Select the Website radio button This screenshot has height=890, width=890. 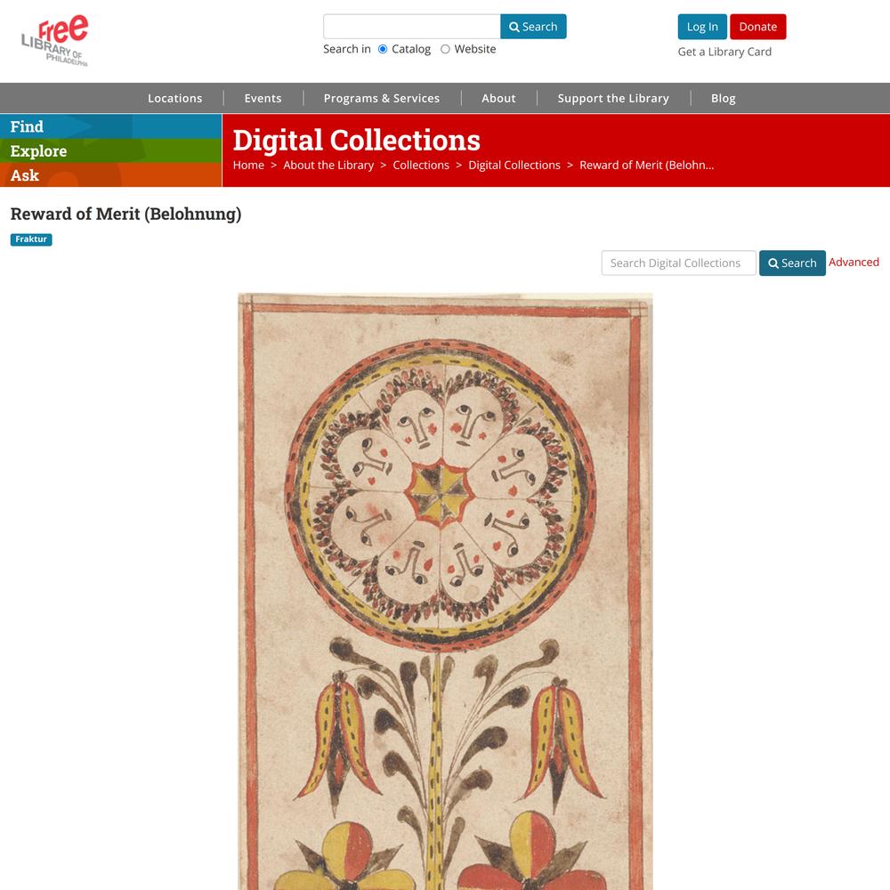click(x=446, y=49)
